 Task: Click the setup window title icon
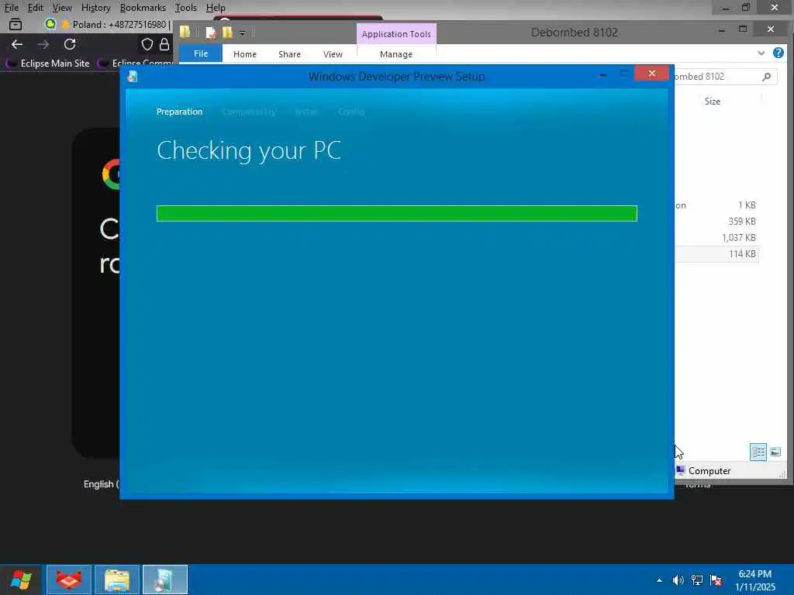point(133,77)
